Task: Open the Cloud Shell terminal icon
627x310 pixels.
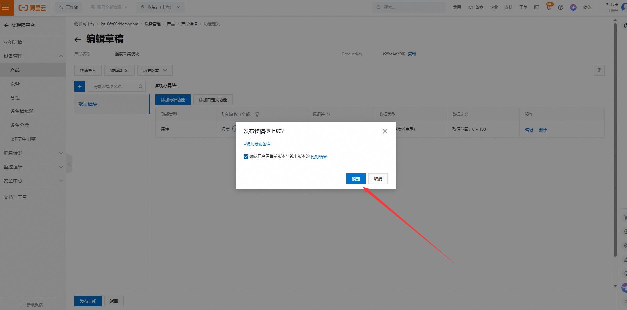Action: [537, 7]
